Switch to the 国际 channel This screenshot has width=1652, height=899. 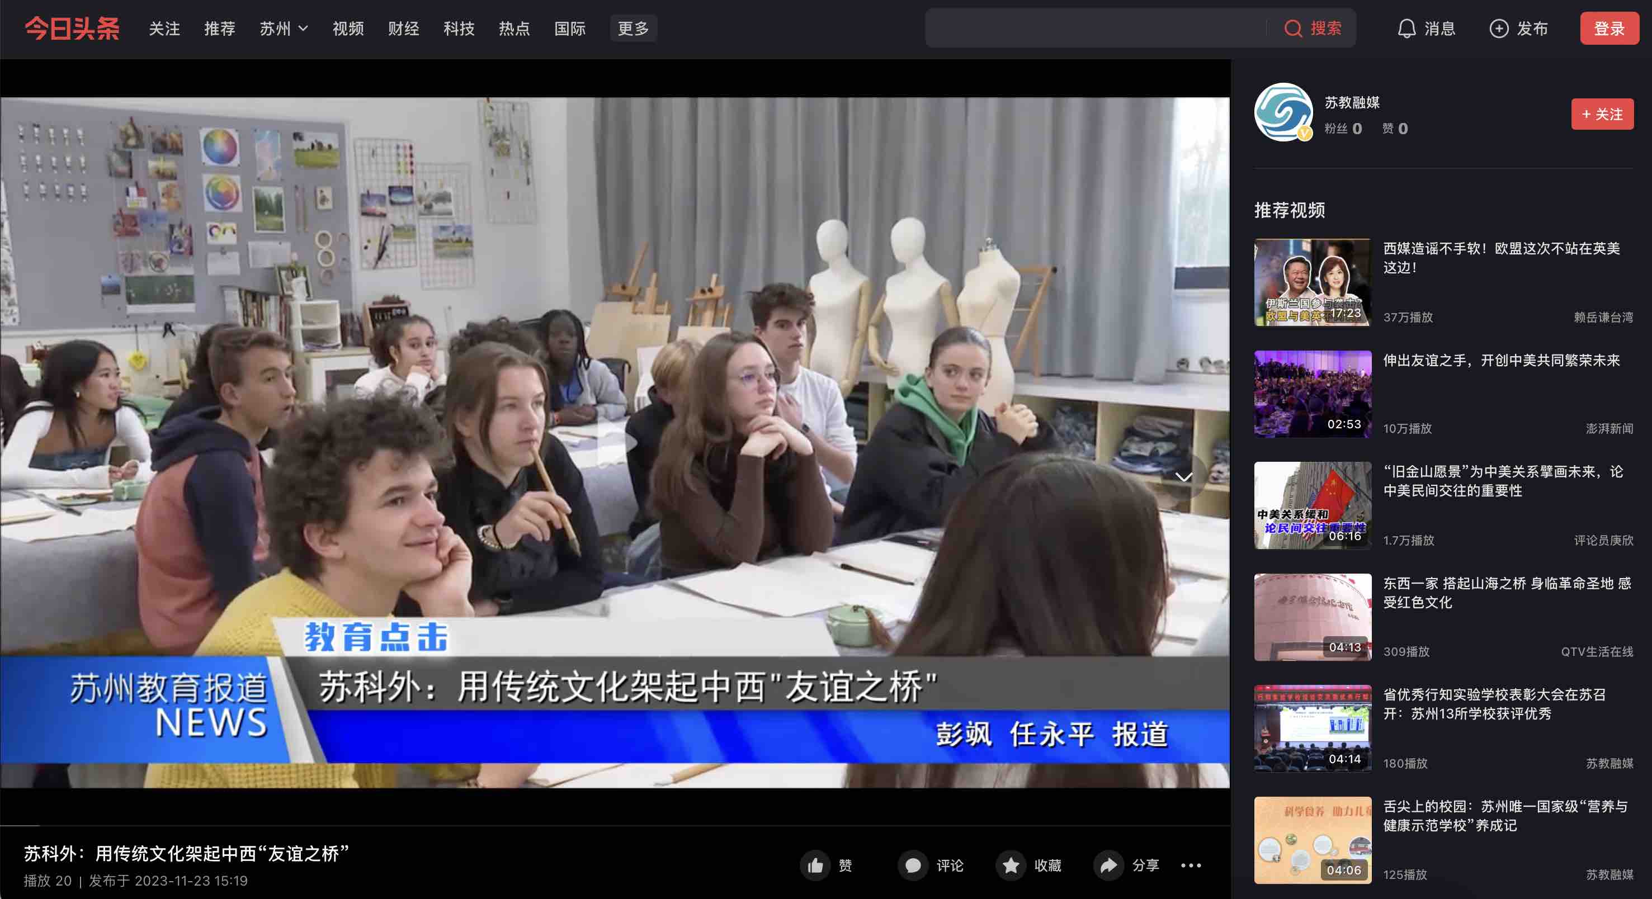570,28
